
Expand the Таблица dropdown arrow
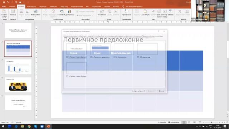(13, 17)
